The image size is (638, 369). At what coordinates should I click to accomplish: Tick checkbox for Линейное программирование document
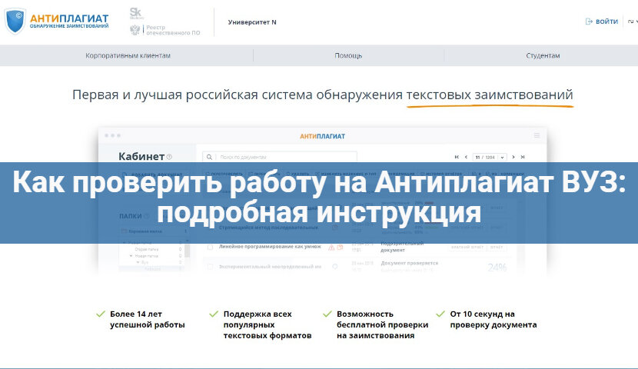210,247
